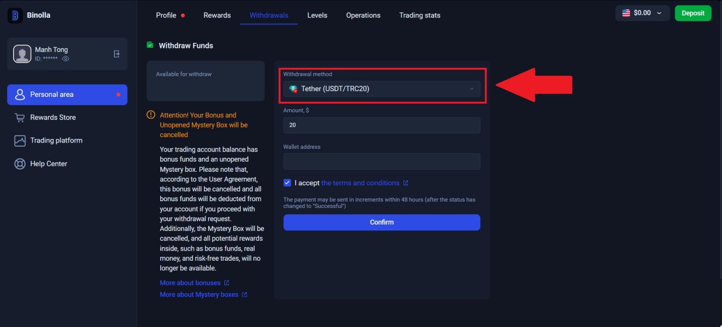Open the Trading platform chart icon

tap(20, 141)
